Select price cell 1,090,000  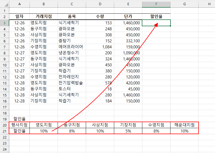(128, 53)
